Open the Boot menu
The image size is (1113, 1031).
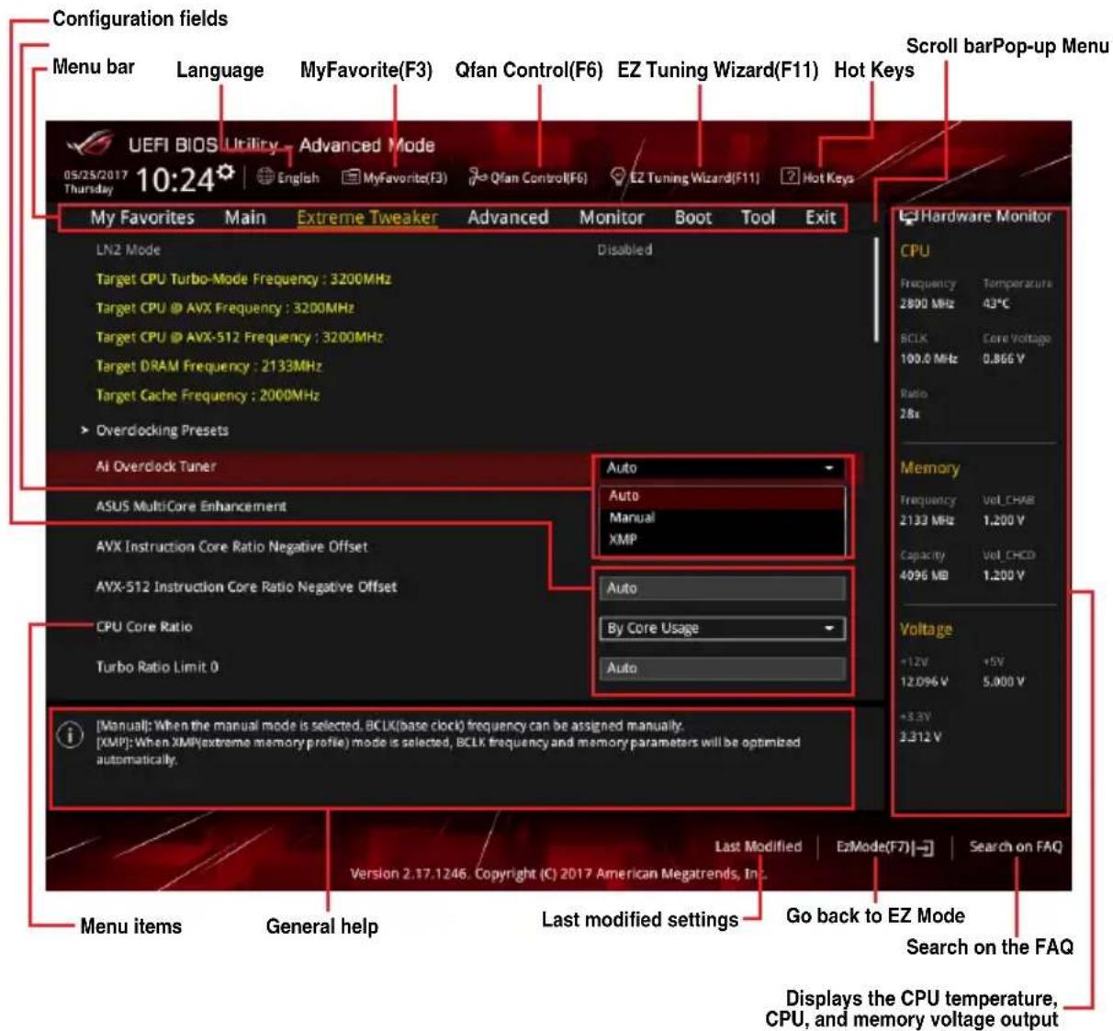pos(693,218)
